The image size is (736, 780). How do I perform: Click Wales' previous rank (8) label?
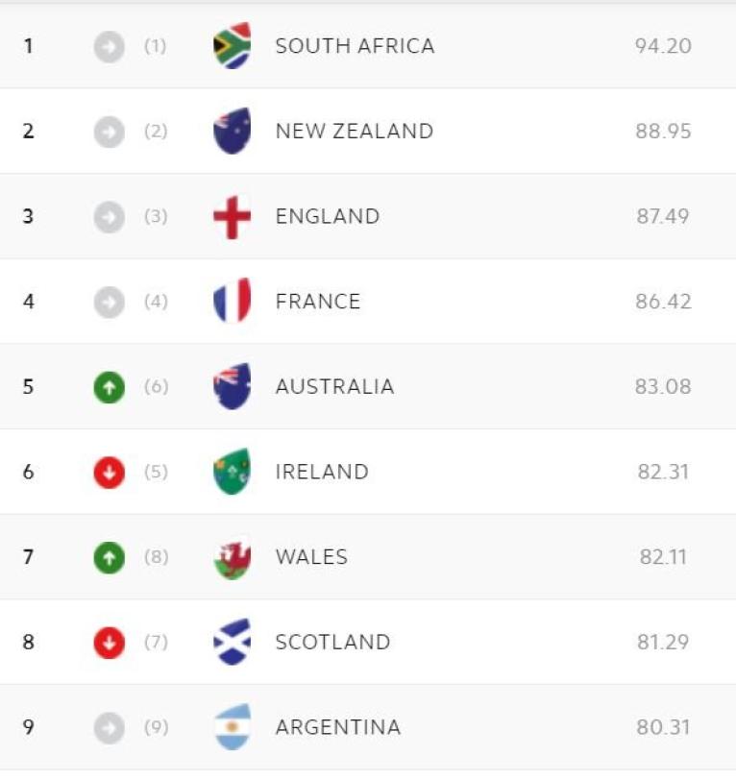click(156, 557)
